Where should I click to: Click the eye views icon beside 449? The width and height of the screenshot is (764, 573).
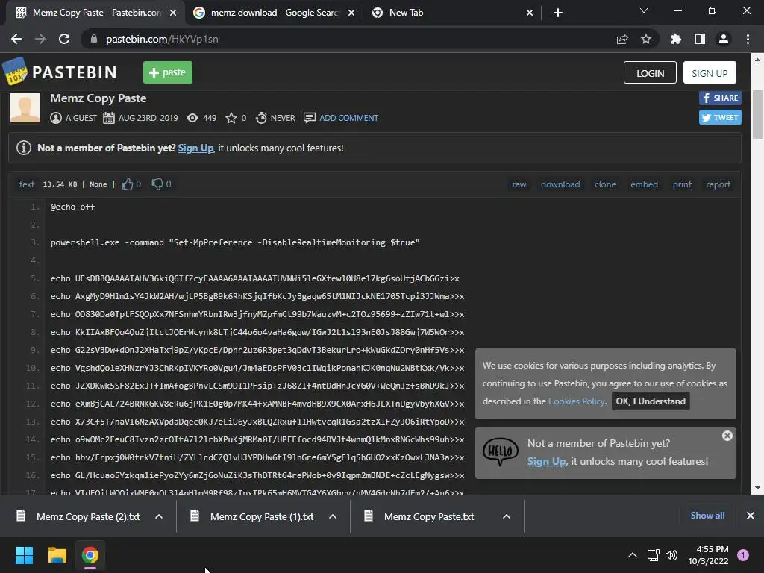coord(192,118)
